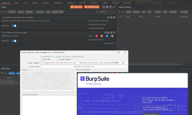Screen dimensions: 192x115
Task: Toggle the Finished task filter
Action: tap(29, 12)
